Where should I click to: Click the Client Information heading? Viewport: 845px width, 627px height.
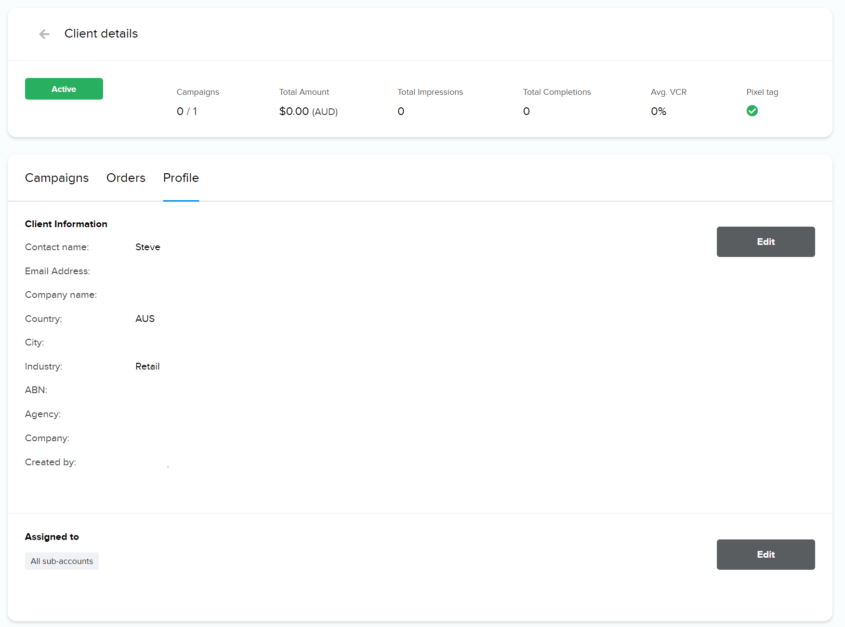coord(66,224)
